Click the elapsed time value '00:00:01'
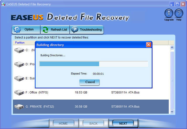Screen dimensions: 187x129 98,74
